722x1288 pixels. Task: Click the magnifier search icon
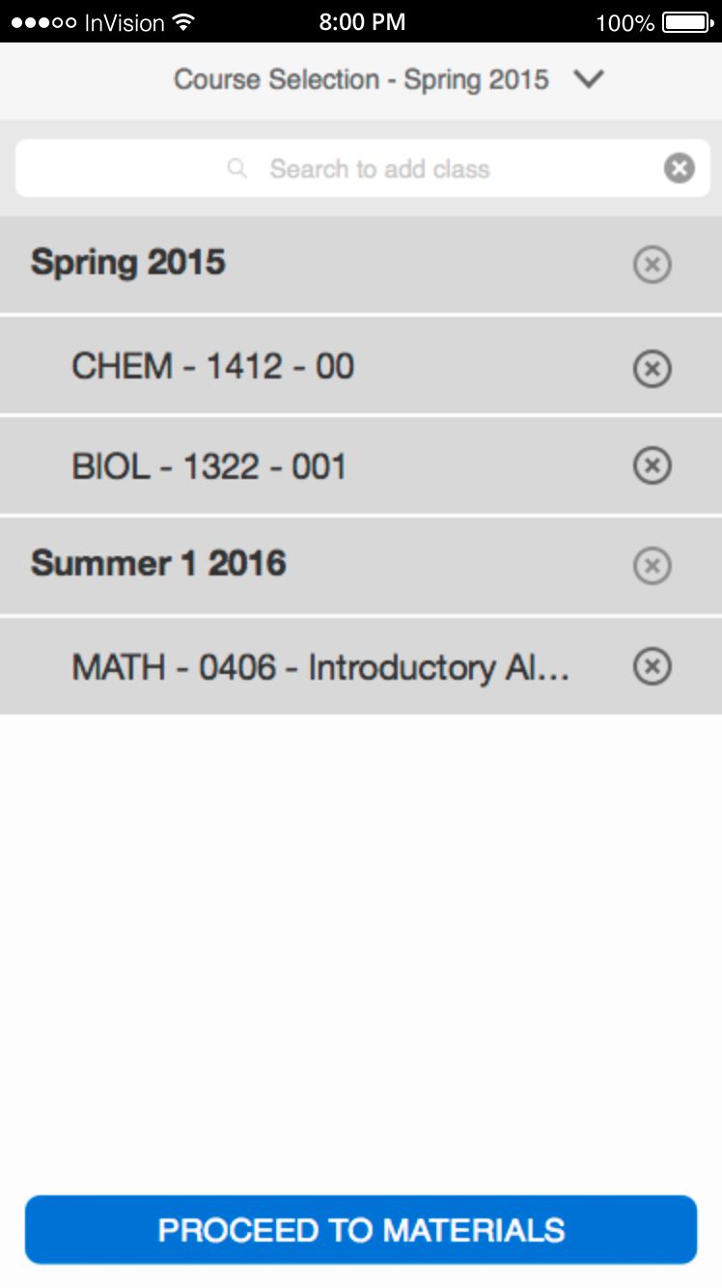pyautogui.click(x=236, y=169)
